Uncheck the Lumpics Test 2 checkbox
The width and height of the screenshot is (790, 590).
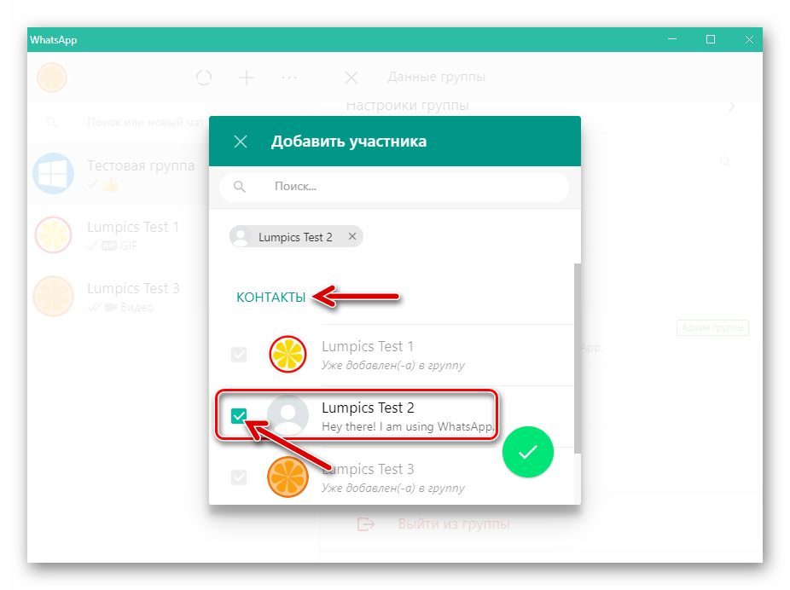pyautogui.click(x=239, y=416)
